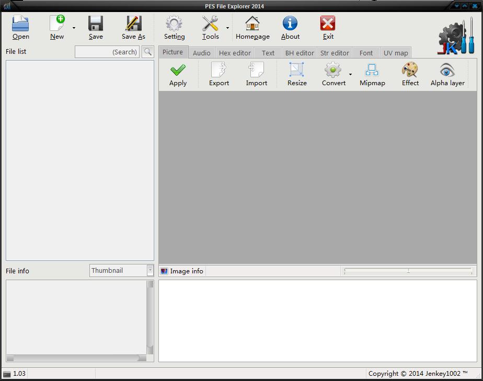Switch to the BH editor tab
483x381 pixels.
300,53
